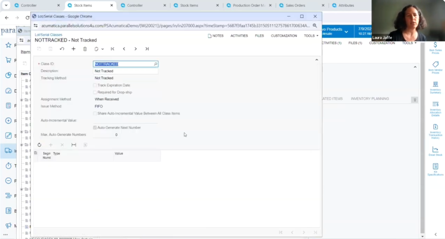Screen dimensions: 445x239
Task: Open Inventory Allocation Details icon
Action: click(435, 109)
